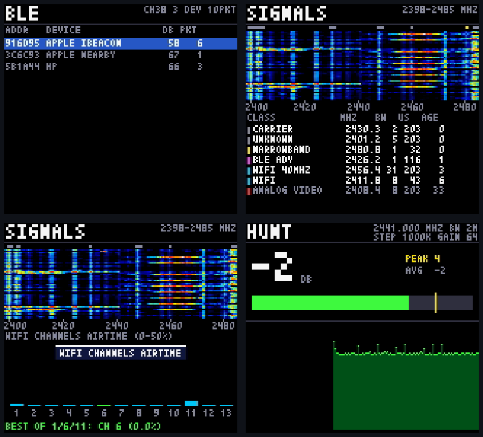Click the 2401.2 frequency value
The width and height of the screenshot is (483, 437).
click(x=363, y=140)
